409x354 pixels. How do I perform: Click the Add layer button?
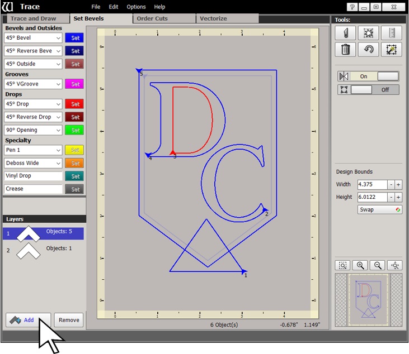28,320
